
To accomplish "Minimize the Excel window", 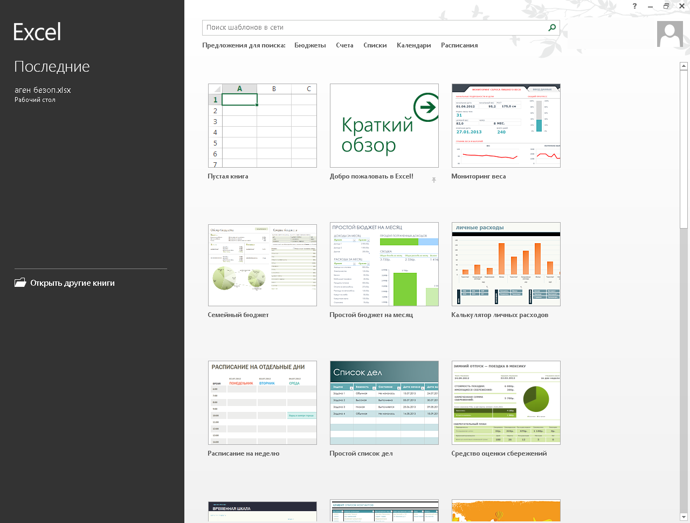I will tap(651, 6).
